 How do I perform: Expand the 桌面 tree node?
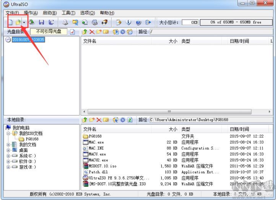click(8, 150)
